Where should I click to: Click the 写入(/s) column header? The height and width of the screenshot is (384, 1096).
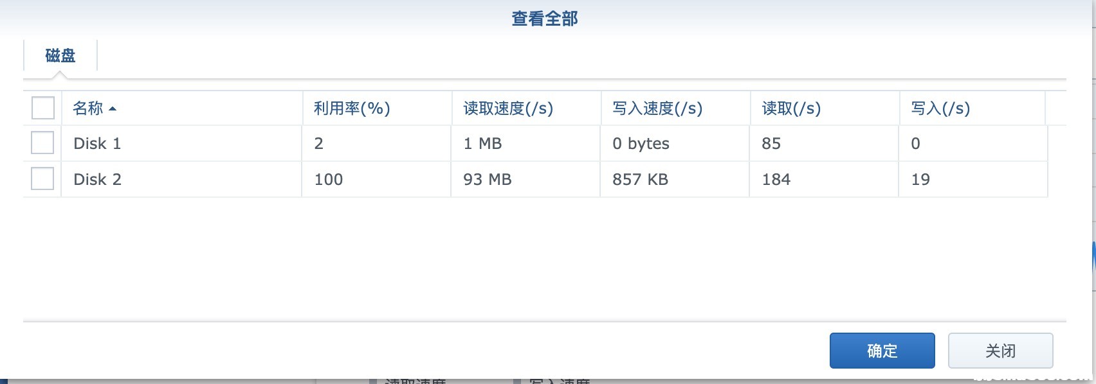coord(972,108)
